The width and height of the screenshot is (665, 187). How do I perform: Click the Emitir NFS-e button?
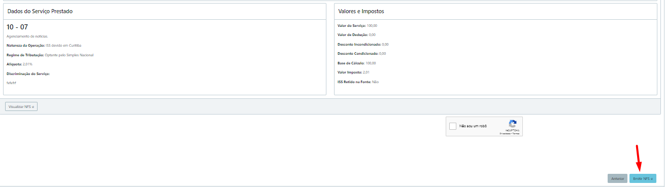tap(643, 178)
